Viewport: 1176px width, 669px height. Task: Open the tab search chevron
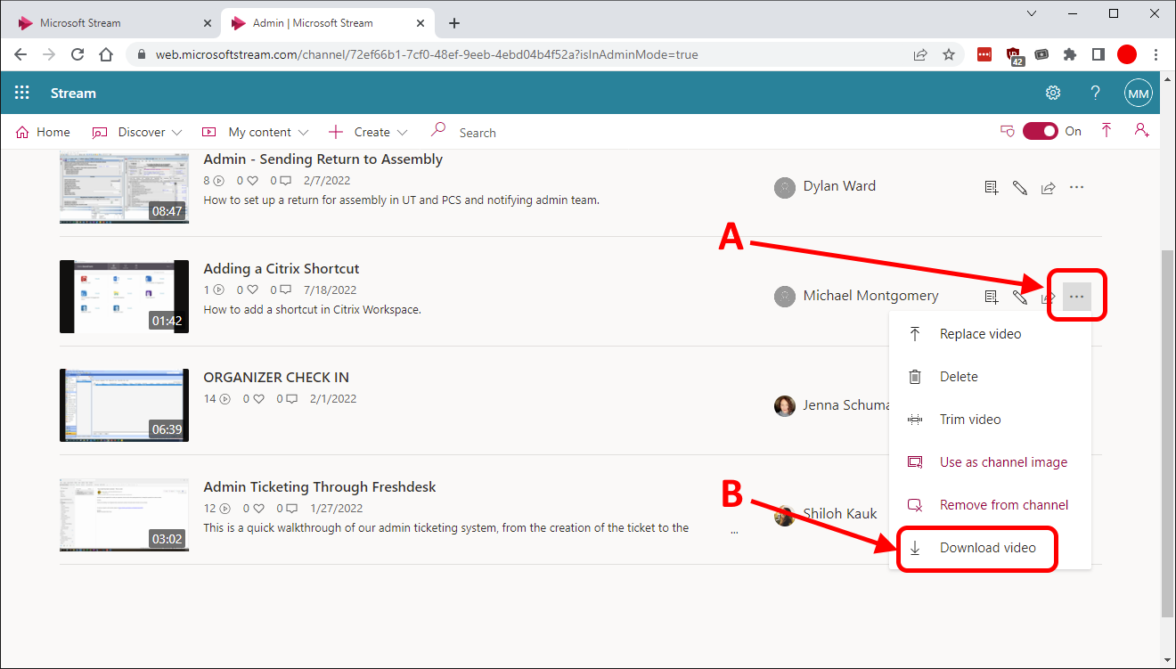click(x=1033, y=13)
